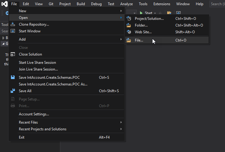Click the Close Solution icon
Image resolution: width=225 pixels, height=152 pixels.
tap(13, 54)
